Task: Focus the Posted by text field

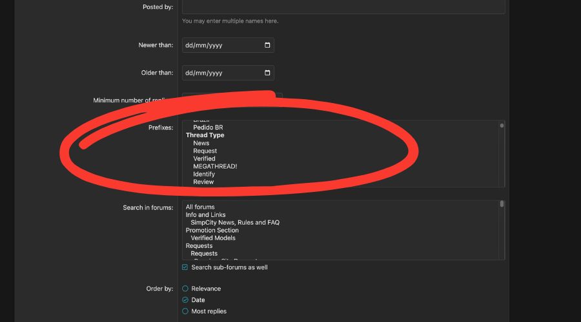Action: (x=343, y=7)
